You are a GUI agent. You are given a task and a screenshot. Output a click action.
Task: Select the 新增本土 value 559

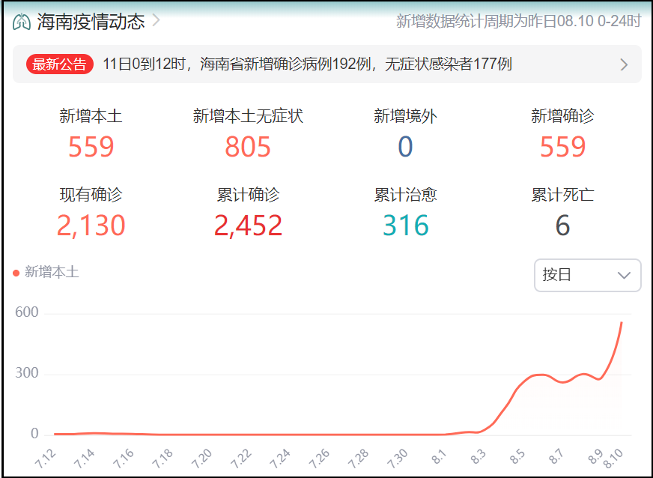(x=91, y=147)
